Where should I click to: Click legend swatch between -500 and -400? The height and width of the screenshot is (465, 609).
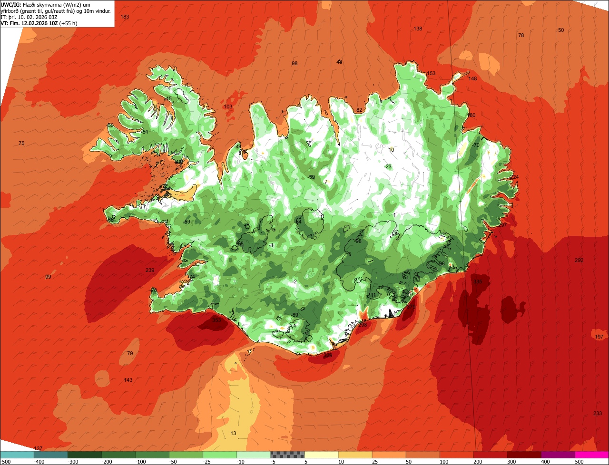click(x=17, y=455)
